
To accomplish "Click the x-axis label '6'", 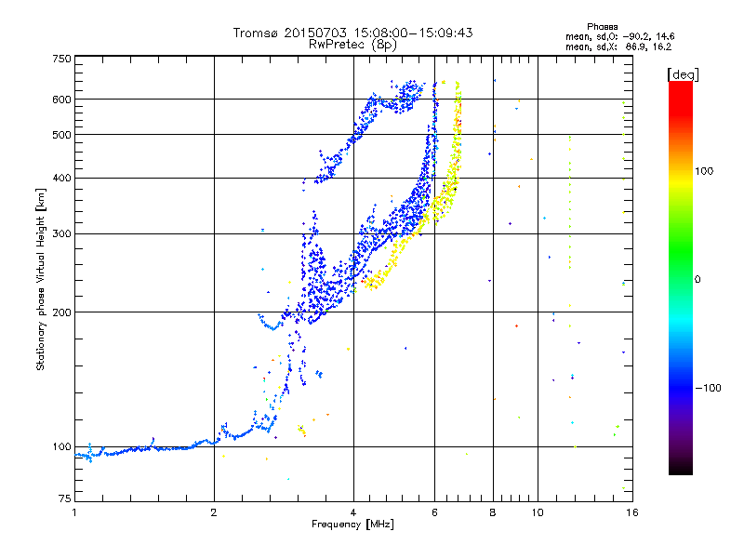I will point(434,512).
